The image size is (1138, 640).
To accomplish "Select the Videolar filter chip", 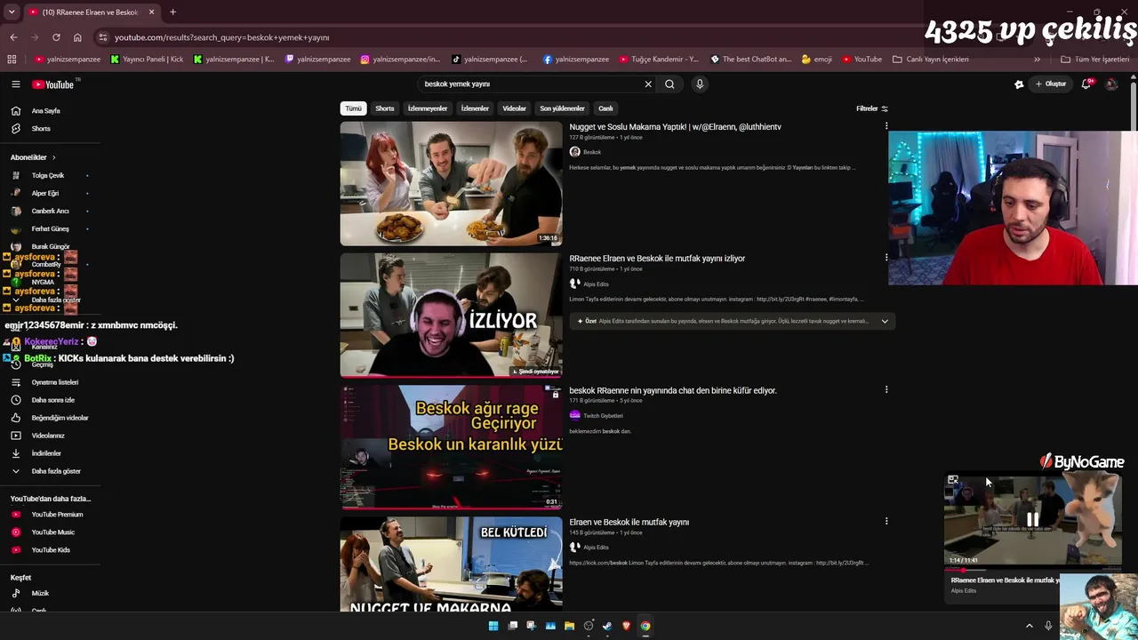I will coord(515,108).
